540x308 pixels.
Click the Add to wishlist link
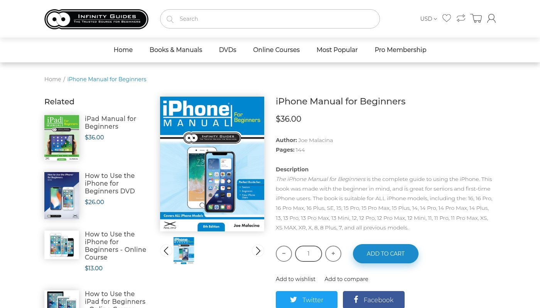point(295,279)
